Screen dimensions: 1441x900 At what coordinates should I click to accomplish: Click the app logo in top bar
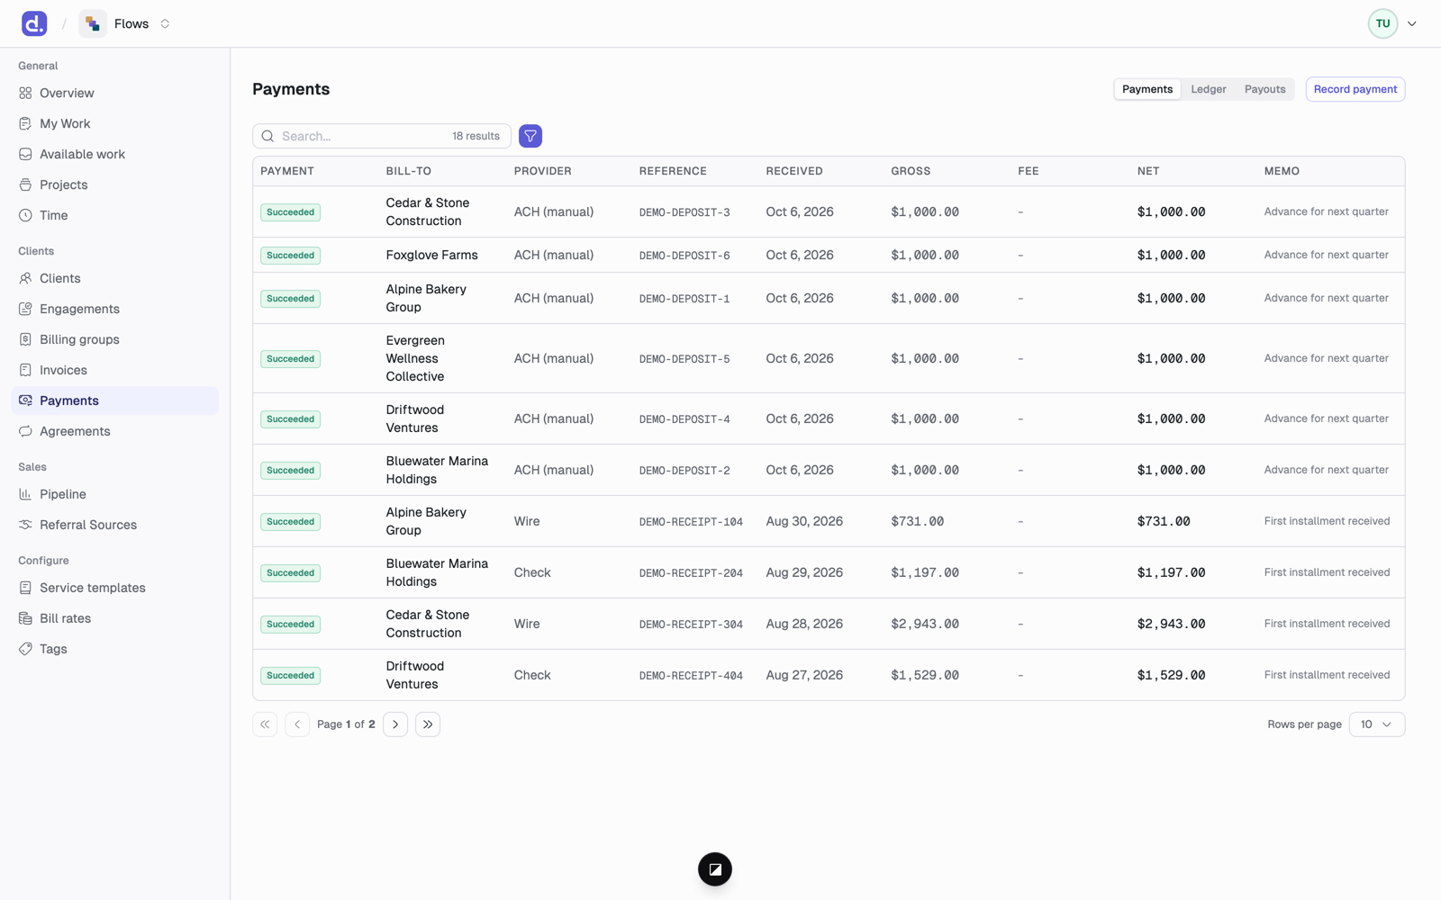point(34,23)
